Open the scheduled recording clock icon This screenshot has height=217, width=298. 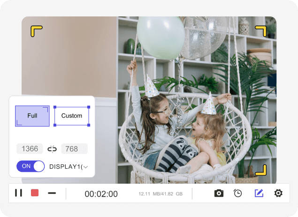point(237,193)
